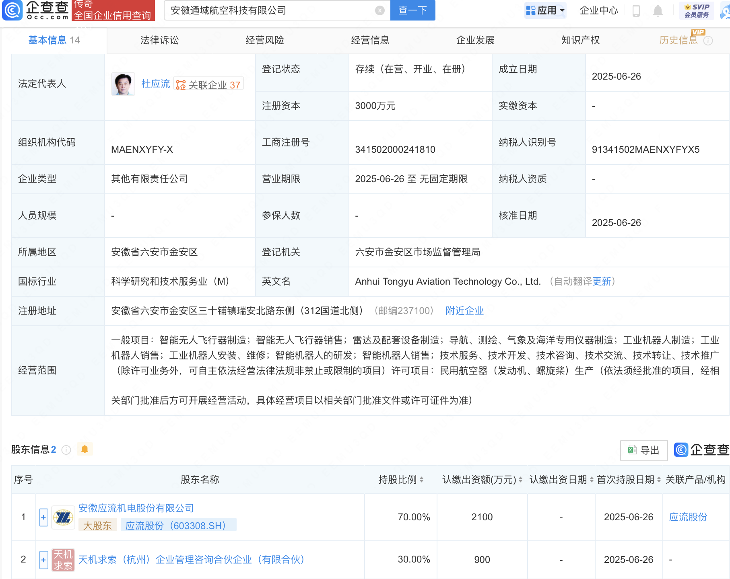Clear the search box with the X icon
Screen dimensions: 730x579
(x=379, y=10)
